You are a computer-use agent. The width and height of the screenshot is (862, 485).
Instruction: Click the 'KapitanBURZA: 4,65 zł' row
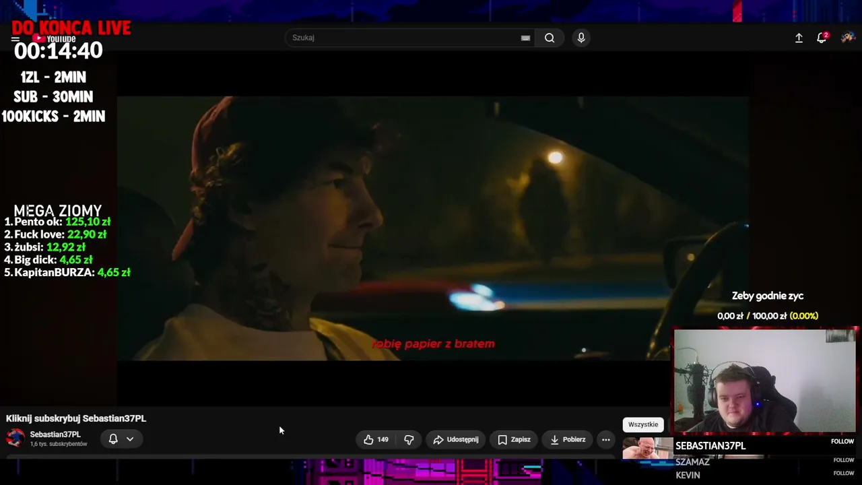67,272
